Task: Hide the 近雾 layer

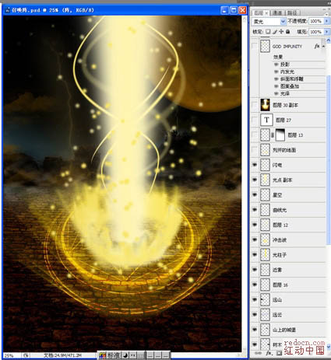Action: point(255,270)
